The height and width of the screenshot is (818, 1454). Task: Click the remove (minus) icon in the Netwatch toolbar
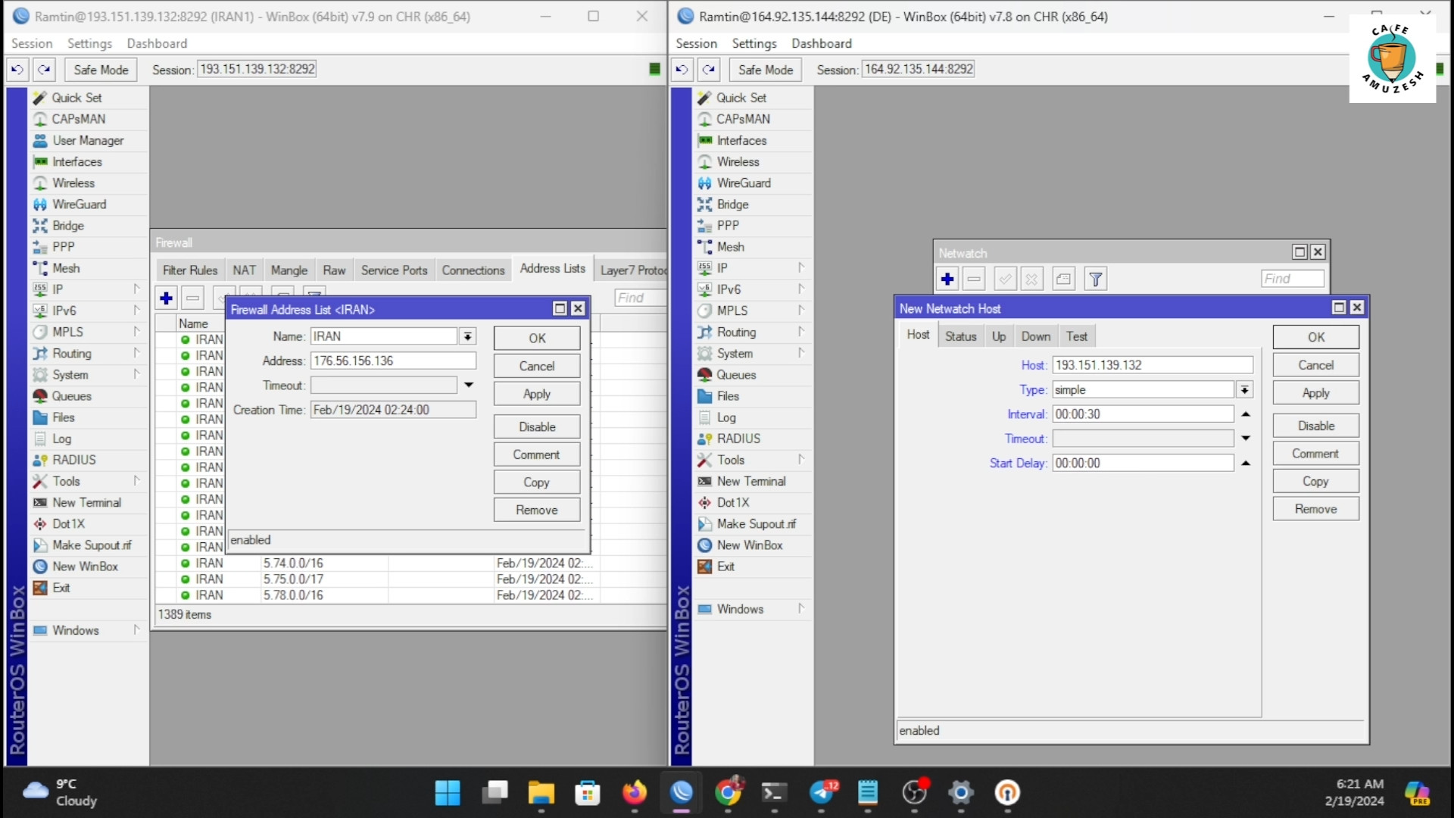pyautogui.click(x=974, y=279)
